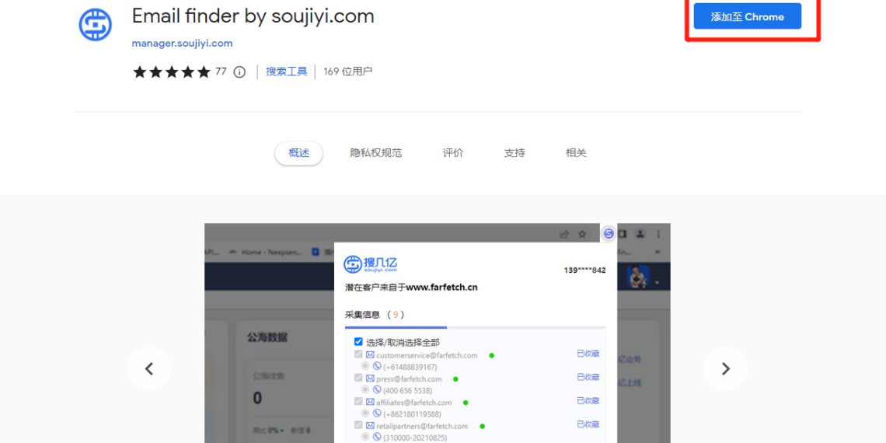Click envelope icon beside affiliates@farfetch.com
Screen dimensions: 886x443
370,403
